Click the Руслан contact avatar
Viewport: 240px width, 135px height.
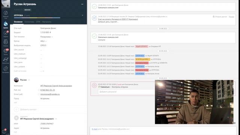point(16,80)
